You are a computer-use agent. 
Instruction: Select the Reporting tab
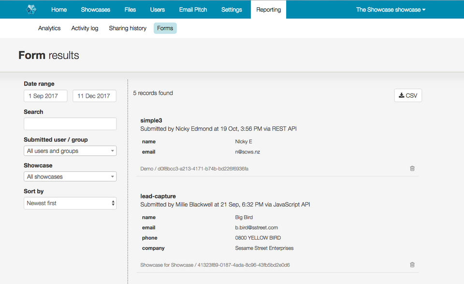point(268,10)
